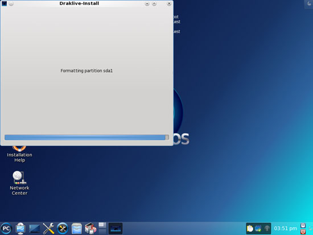Click the round button beside the window menu

(11, 3)
